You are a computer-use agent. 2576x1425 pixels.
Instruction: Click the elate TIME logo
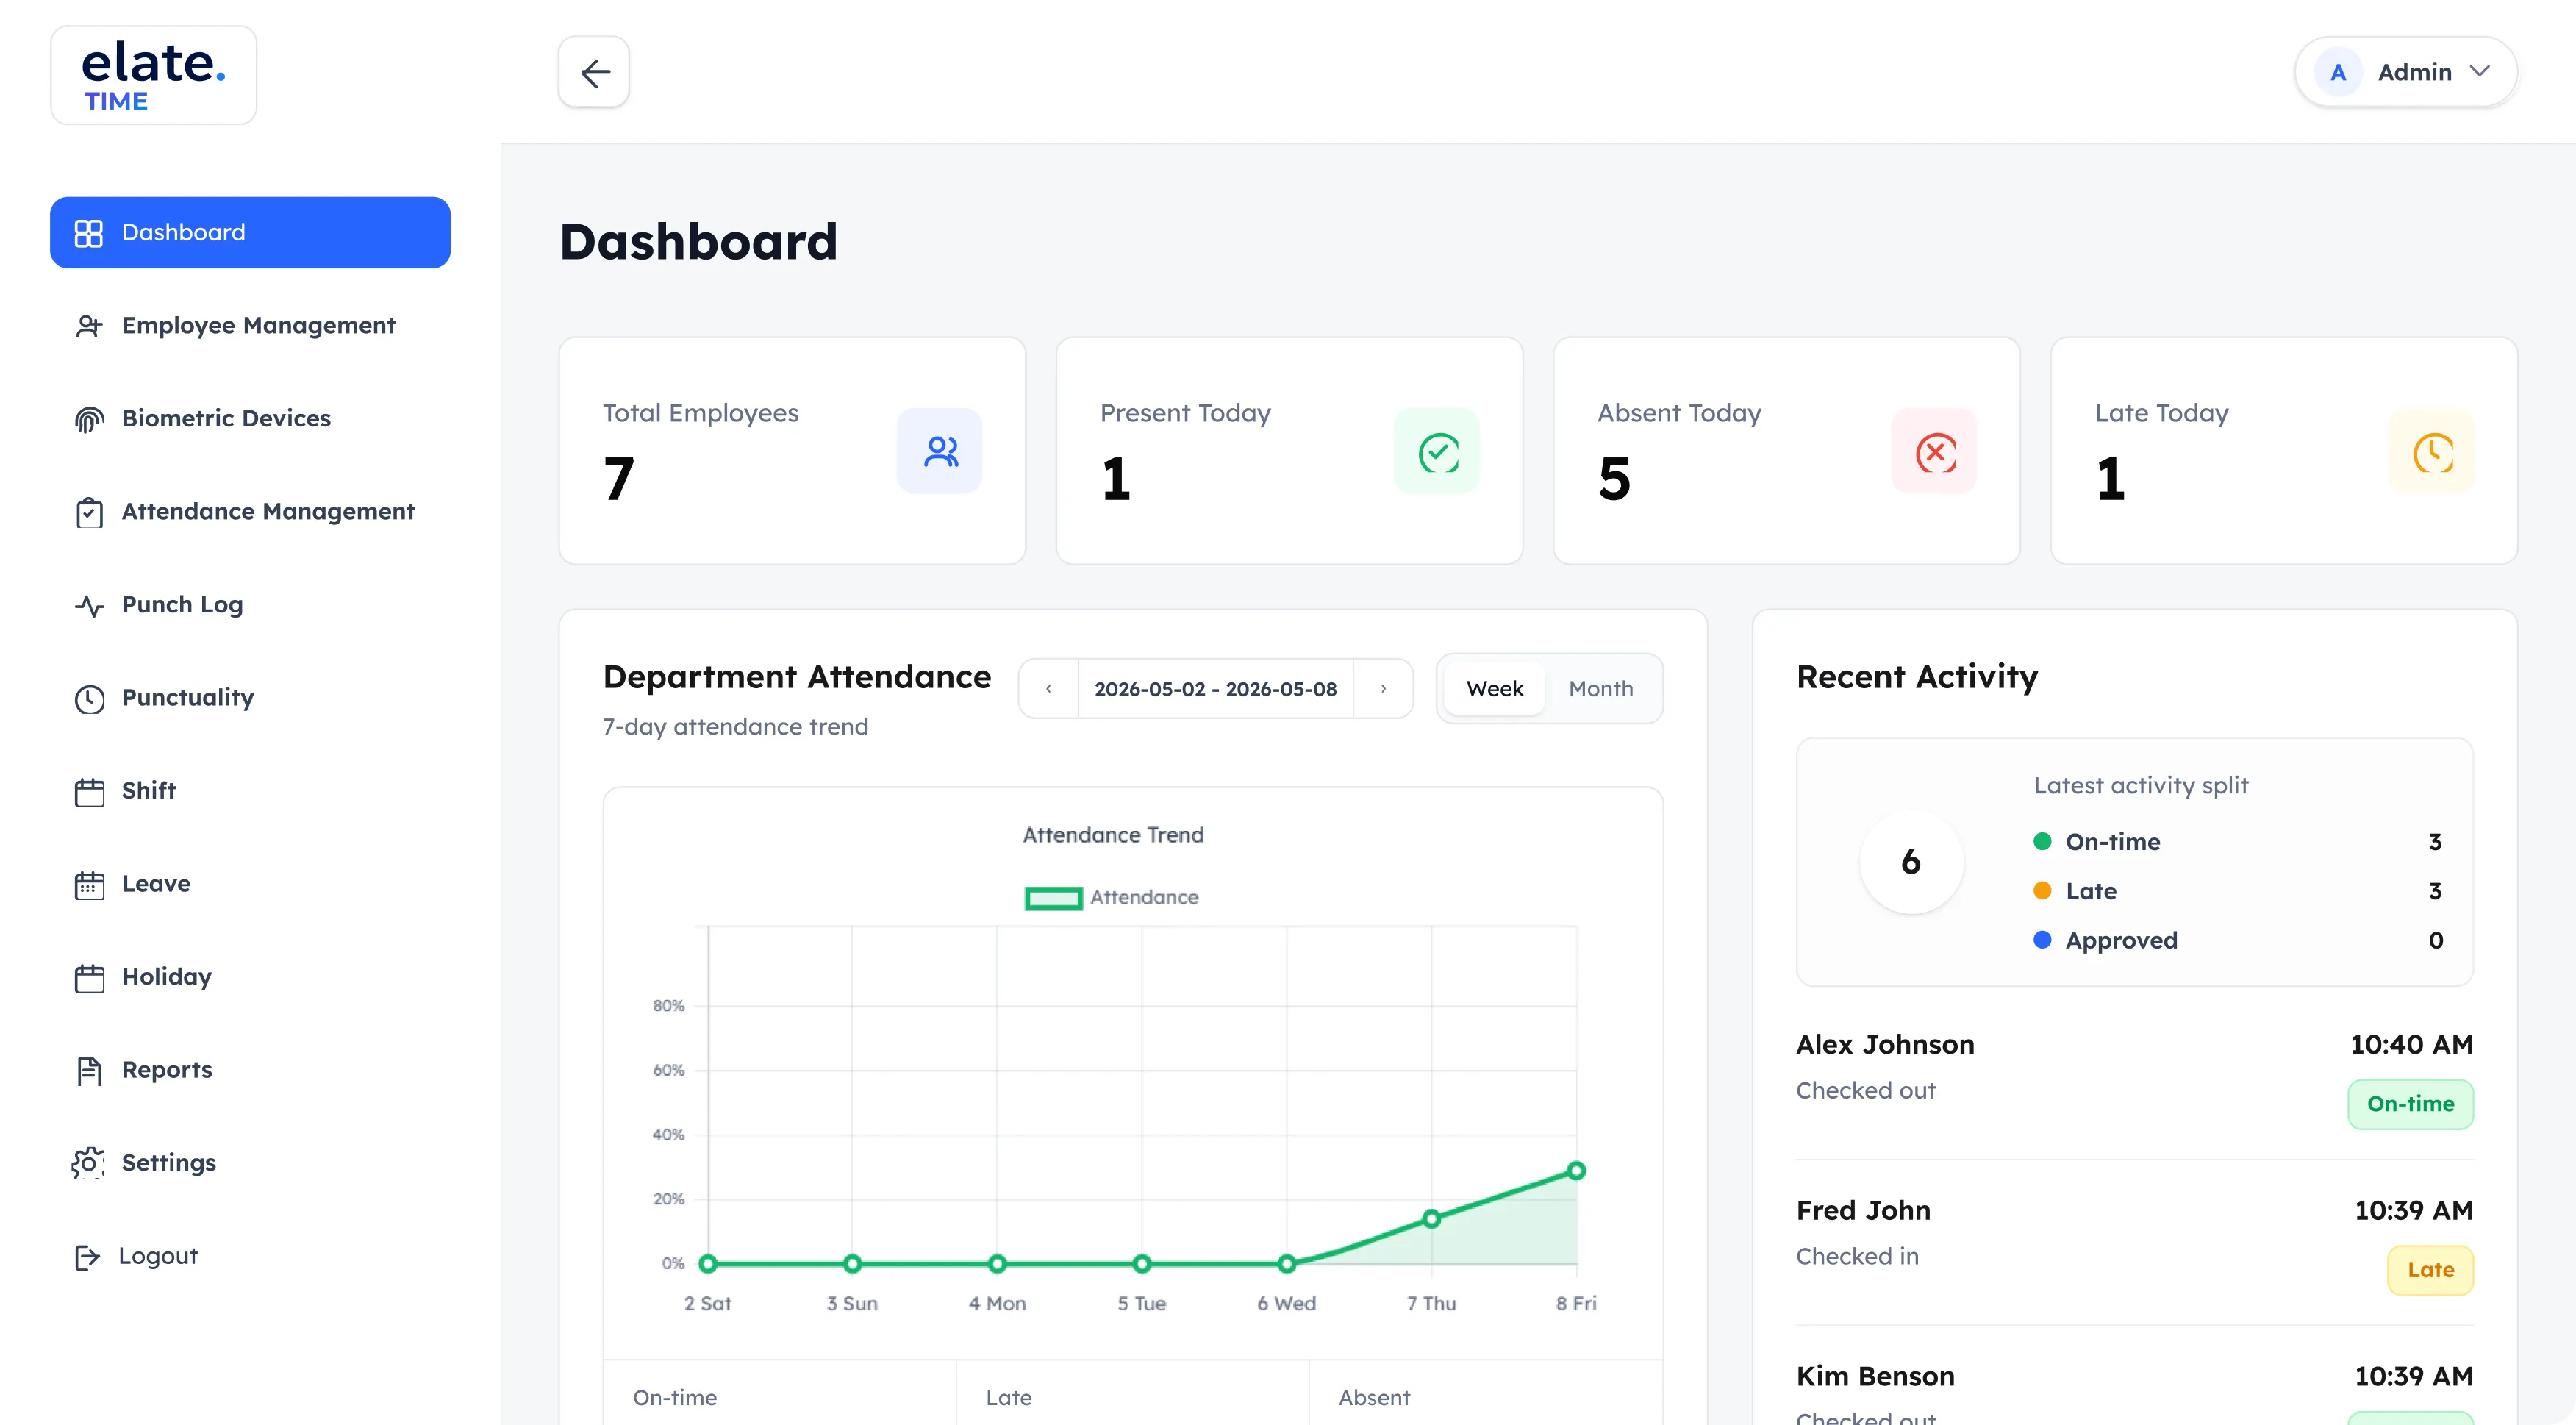tap(154, 75)
